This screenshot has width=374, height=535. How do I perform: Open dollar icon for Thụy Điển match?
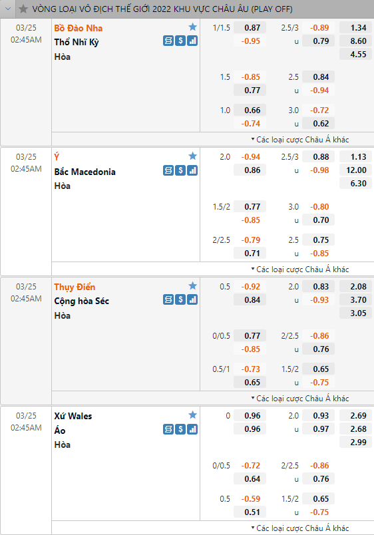(x=180, y=299)
